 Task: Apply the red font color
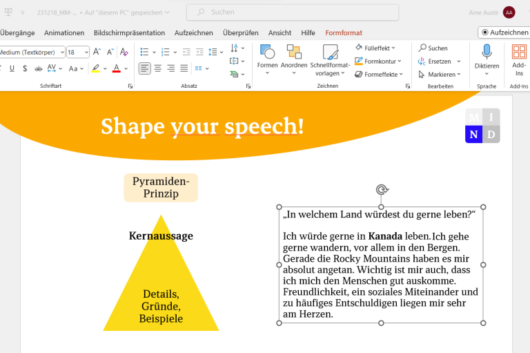[x=117, y=68]
